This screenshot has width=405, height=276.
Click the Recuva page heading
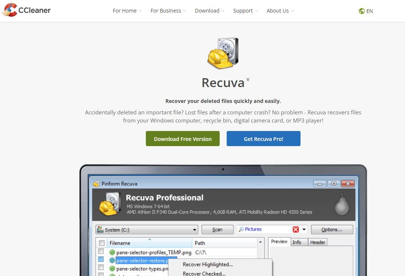coord(223,83)
